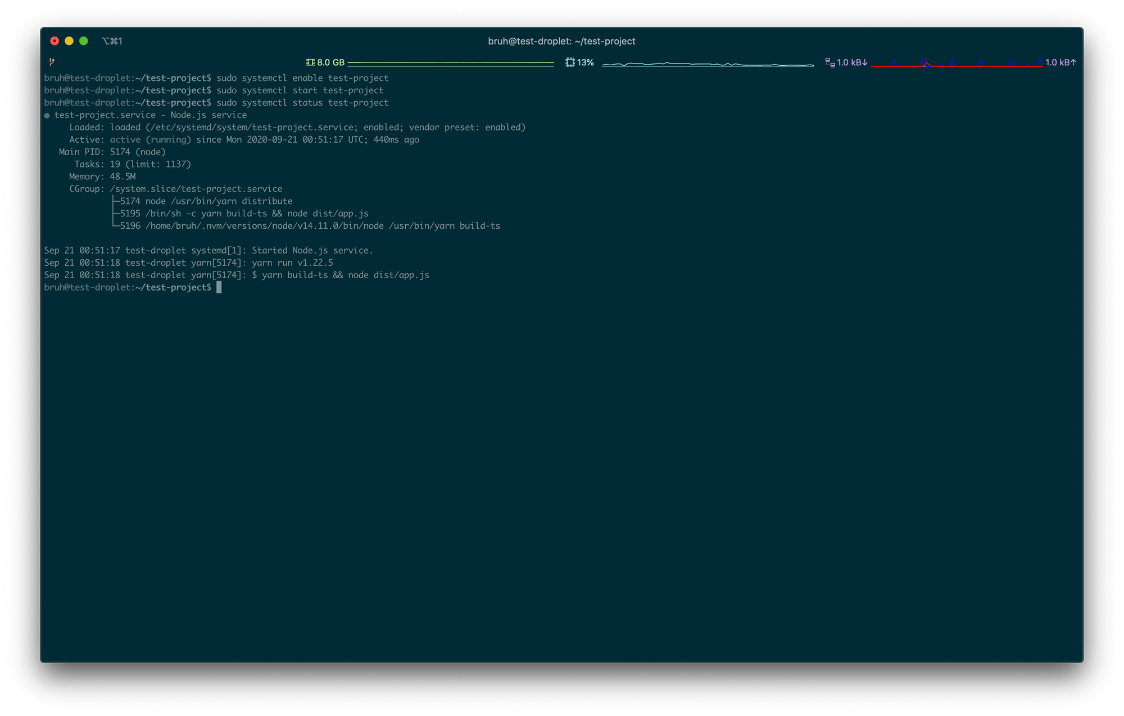The width and height of the screenshot is (1124, 716).
Task: Click the test-project.service - Node.js service line
Action: point(150,115)
